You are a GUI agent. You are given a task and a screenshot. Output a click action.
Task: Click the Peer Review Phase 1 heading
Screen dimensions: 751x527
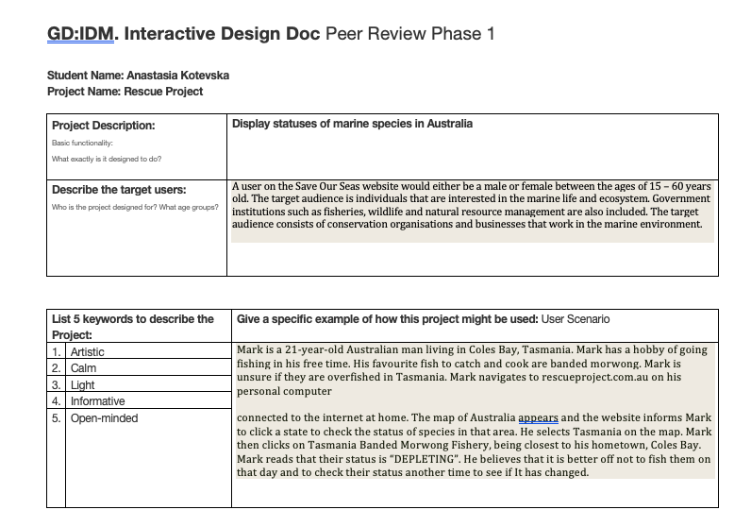click(x=409, y=35)
